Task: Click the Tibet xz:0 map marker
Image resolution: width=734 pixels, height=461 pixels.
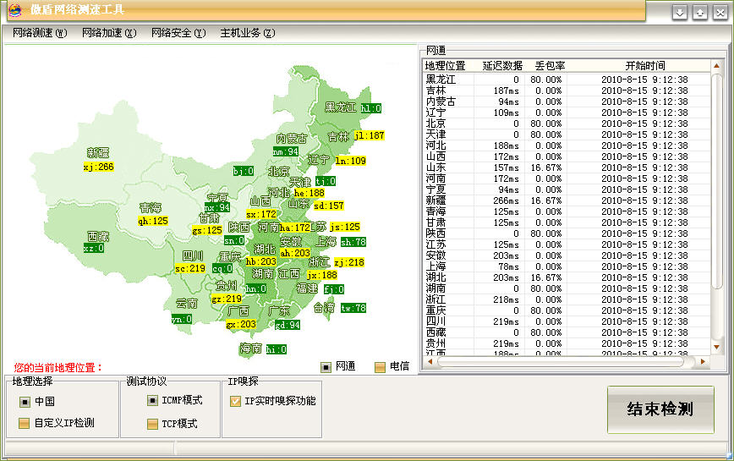Action: click(93, 249)
